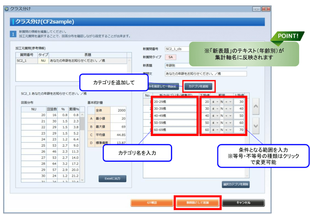Click the 質問文 text field
This screenshot has width=310, height=215.
tap(206, 73)
